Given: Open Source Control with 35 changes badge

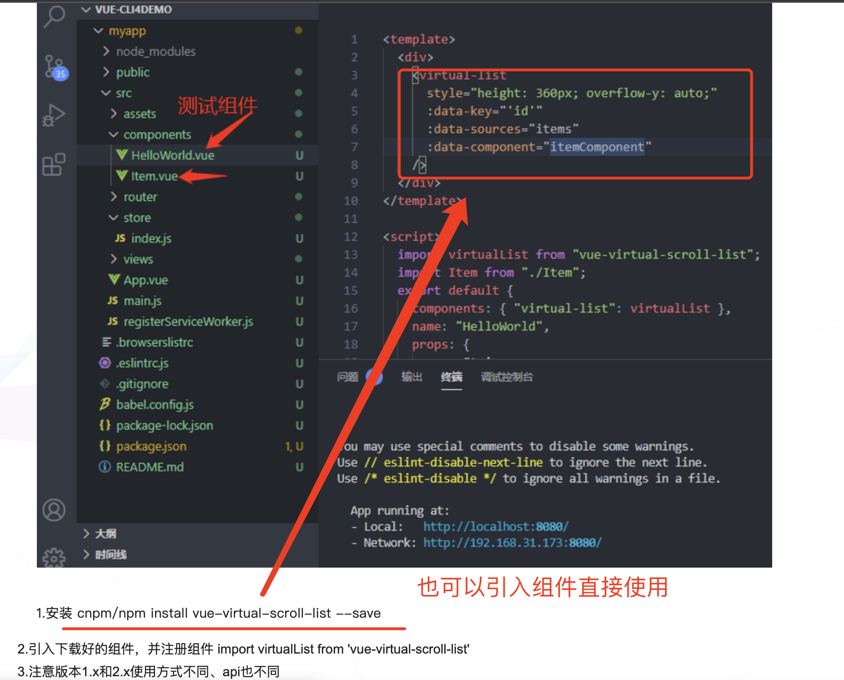Looking at the screenshot, I should pyautogui.click(x=55, y=67).
